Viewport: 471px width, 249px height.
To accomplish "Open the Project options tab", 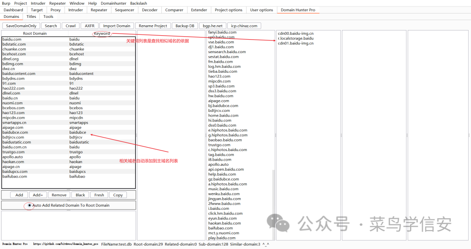I will pyautogui.click(x=229, y=10).
